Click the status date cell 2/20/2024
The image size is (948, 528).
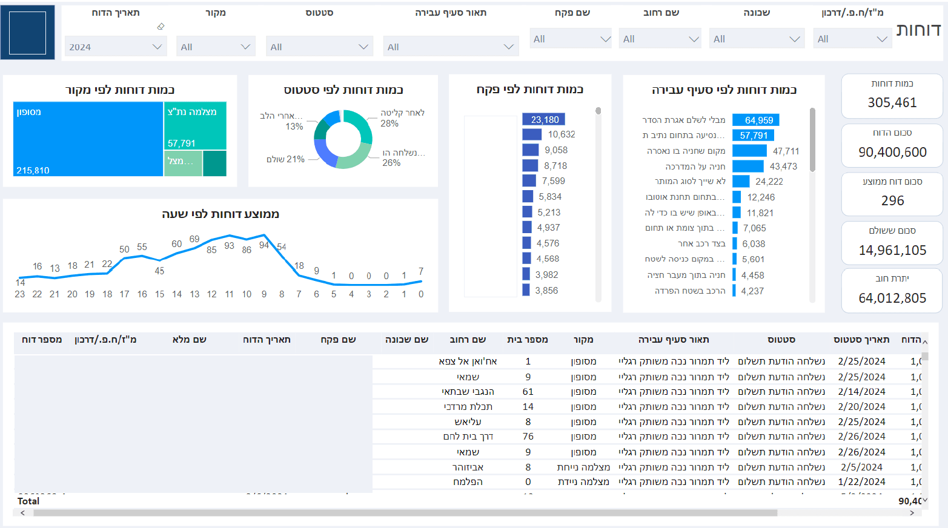[x=861, y=407]
